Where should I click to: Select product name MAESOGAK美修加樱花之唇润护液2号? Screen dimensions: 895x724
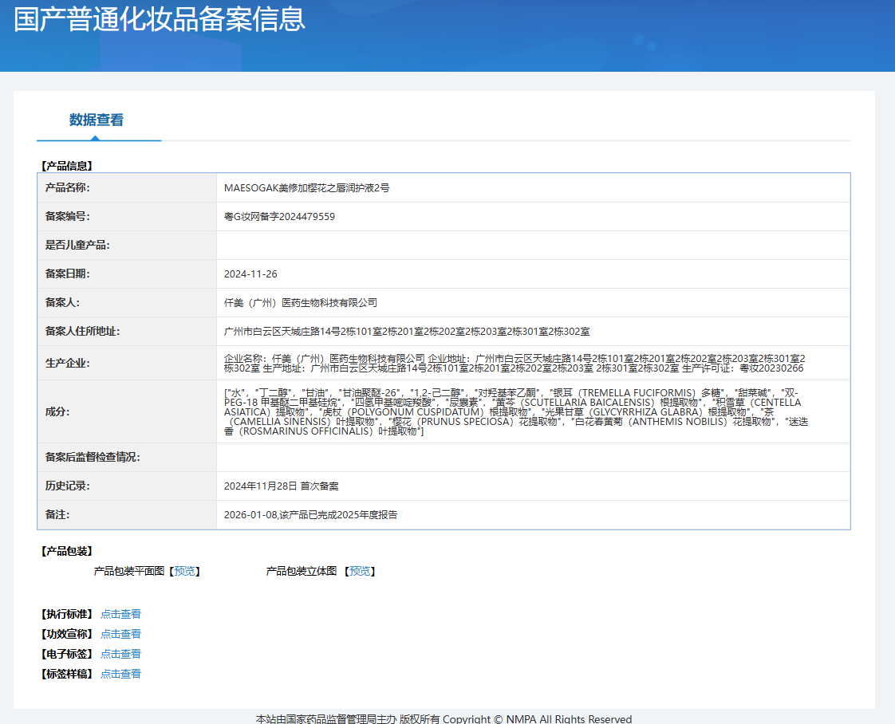[x=306, y=187]
